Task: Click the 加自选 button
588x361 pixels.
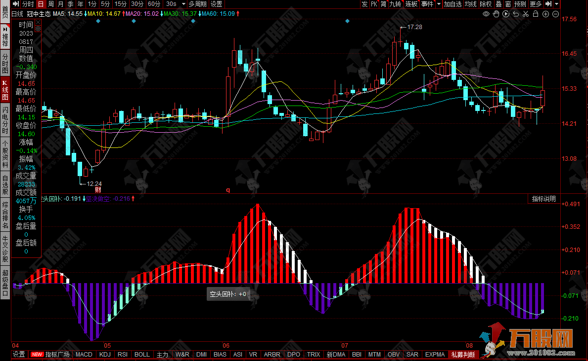Action: 452,4
